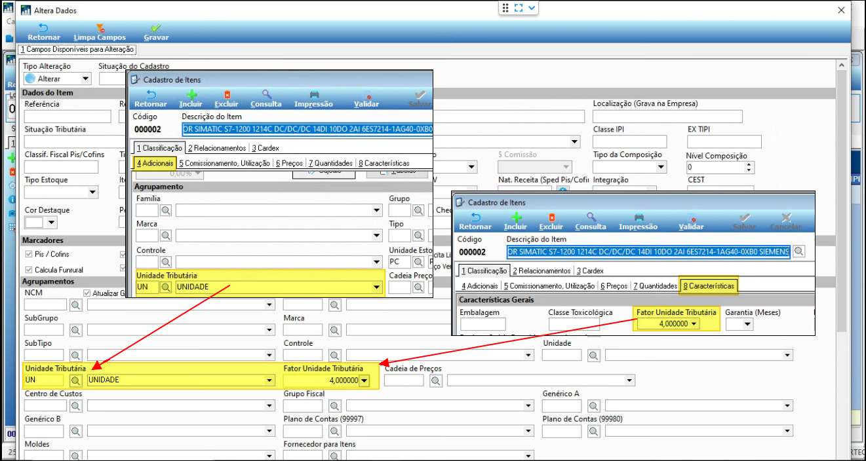Viewport: 866px width, 461px height.
Task: Click the Classe Toxicológica input field
Action: (x=574, y=323)
